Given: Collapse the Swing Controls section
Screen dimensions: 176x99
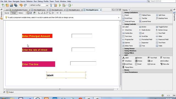Looking at the screenshot, I should click(123, 24).
